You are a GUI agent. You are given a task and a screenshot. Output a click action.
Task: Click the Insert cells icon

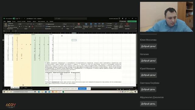click(95, 24)
